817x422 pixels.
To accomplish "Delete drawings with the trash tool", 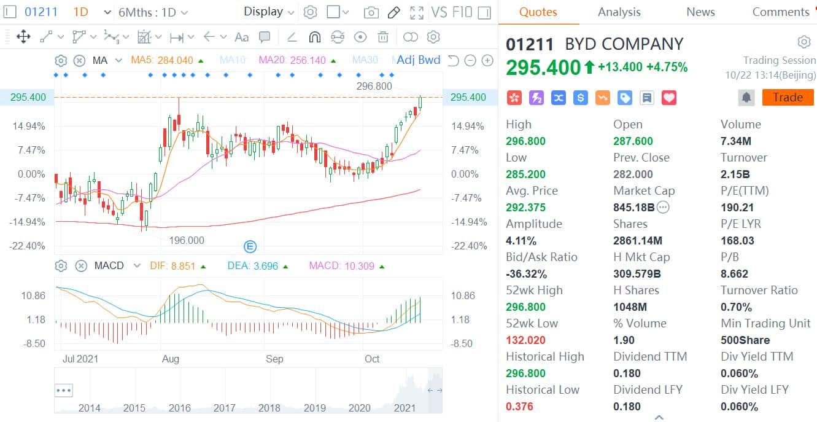I will 382,37.
